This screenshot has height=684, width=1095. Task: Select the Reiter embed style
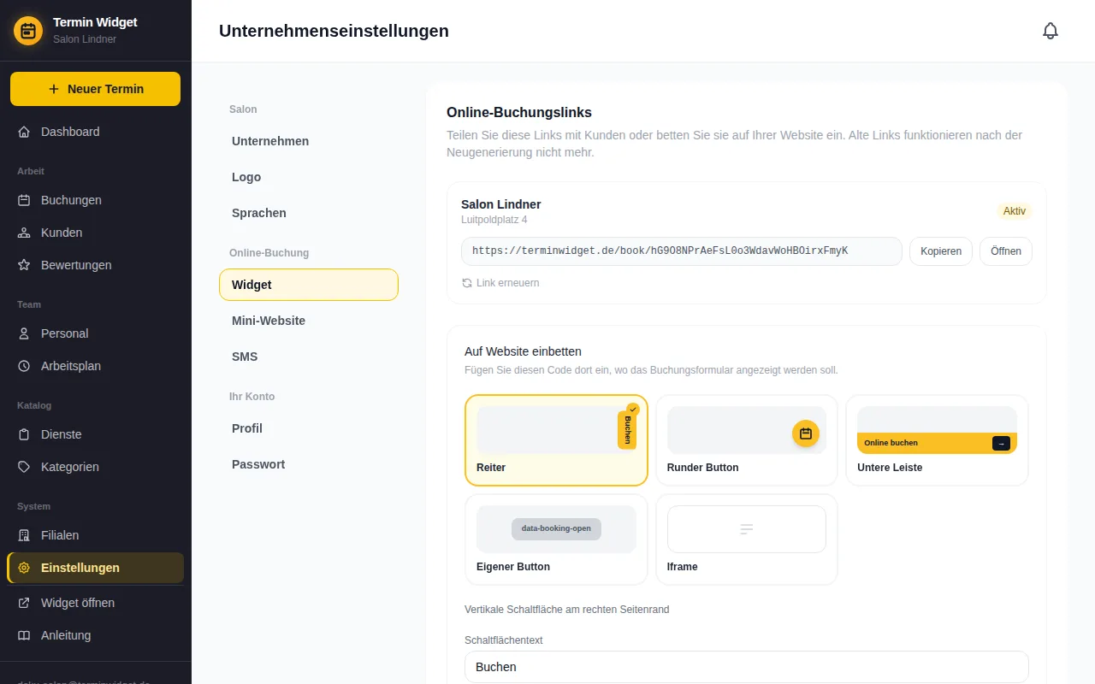click(x=556, y=440)
